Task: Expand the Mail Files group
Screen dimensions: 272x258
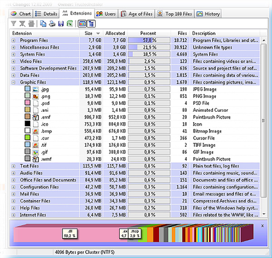Action: tap(13, 194)
